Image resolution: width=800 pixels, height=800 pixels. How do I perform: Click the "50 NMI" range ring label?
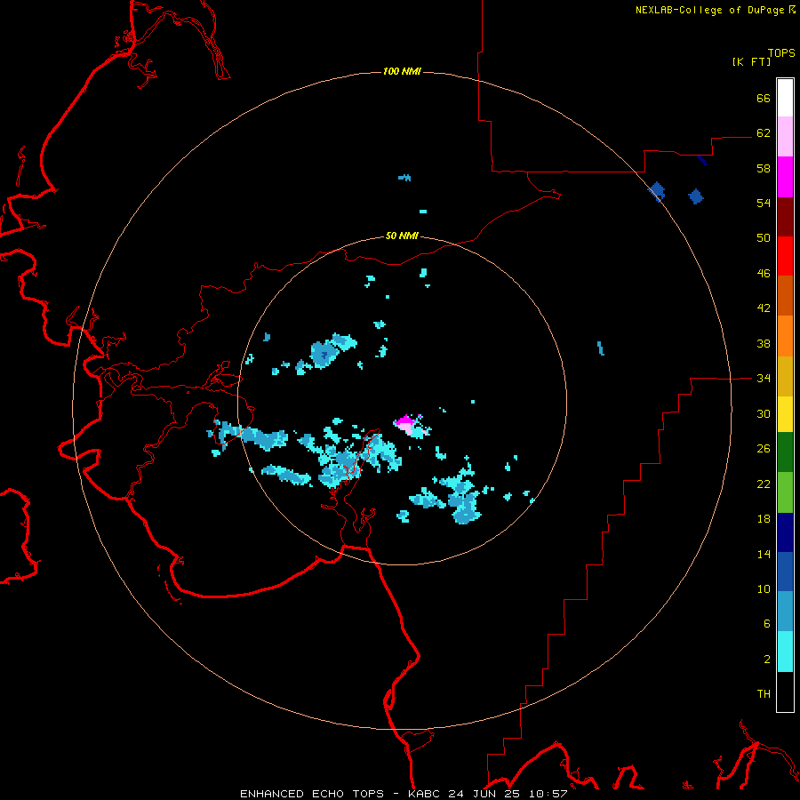tap(402, 236)
